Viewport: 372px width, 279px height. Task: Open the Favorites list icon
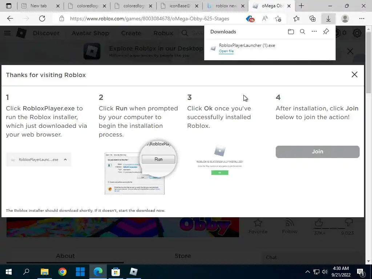pyautogui.click(x=296, y=19)
